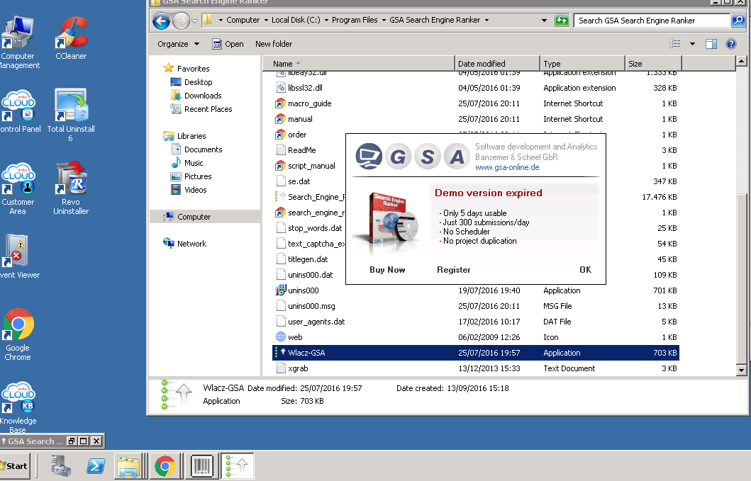
Task: Open Revo Uninstaller desktop icon
Action: pyautogui.click(x=70, y=183)
